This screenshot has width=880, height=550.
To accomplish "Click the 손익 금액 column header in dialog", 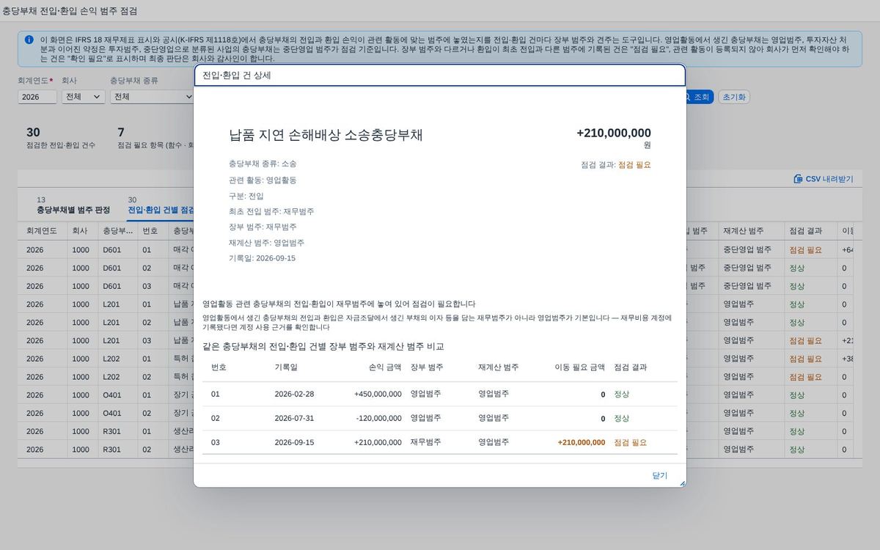I will [385, 367].
